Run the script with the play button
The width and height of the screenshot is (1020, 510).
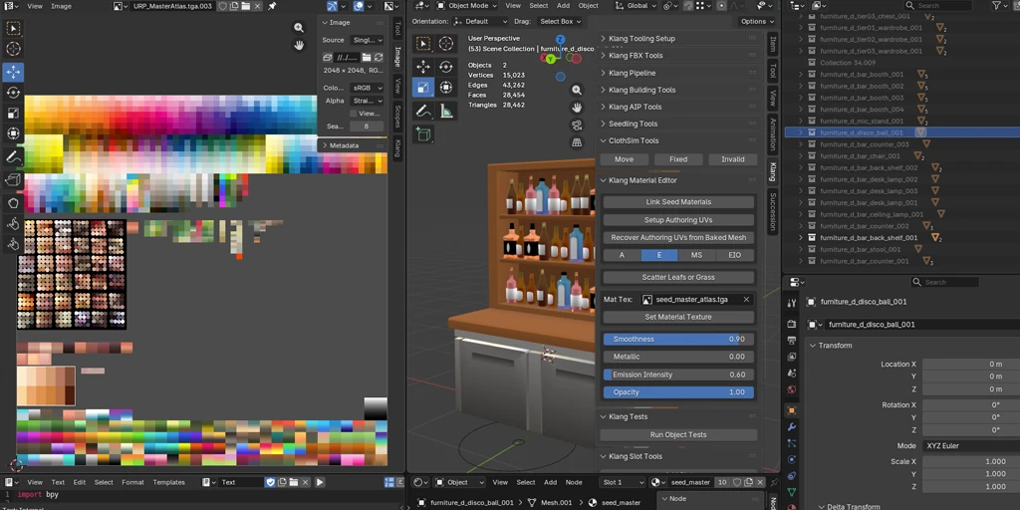(320, 482)
